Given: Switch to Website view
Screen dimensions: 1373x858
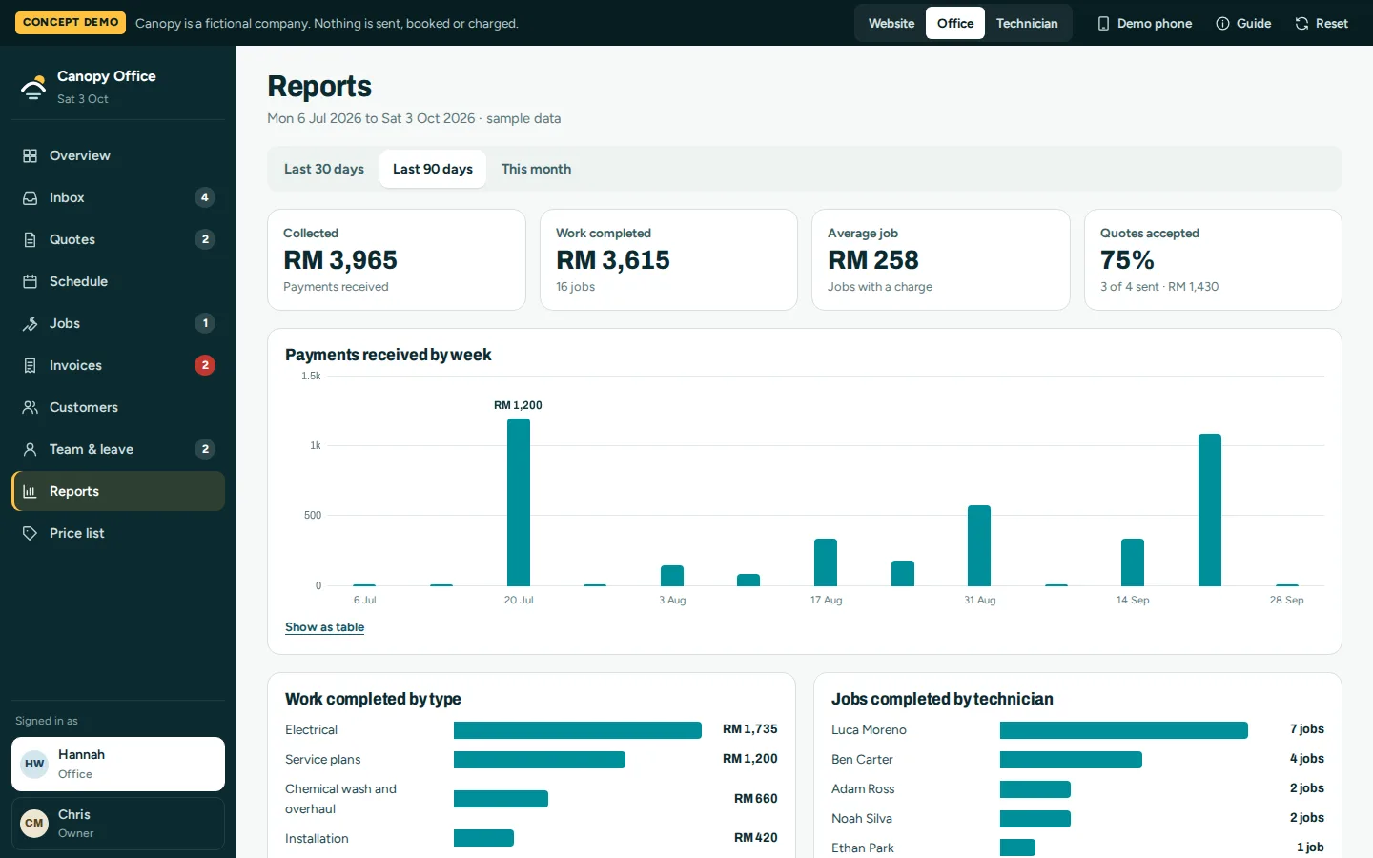Looking at the screenshot, I should tap(891, 23).
